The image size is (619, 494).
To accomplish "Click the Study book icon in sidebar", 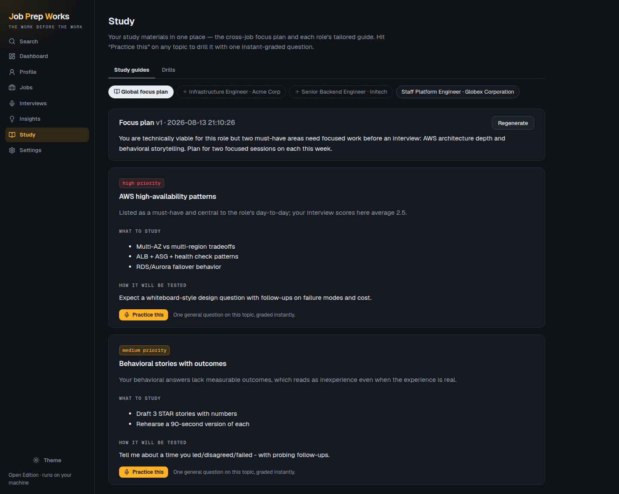I will click(12, 135).
